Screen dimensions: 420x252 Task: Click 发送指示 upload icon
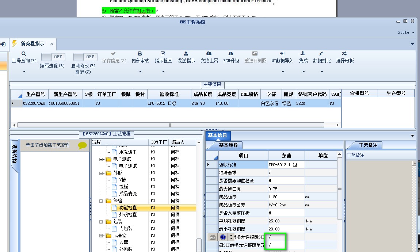[x=186, y=54]
